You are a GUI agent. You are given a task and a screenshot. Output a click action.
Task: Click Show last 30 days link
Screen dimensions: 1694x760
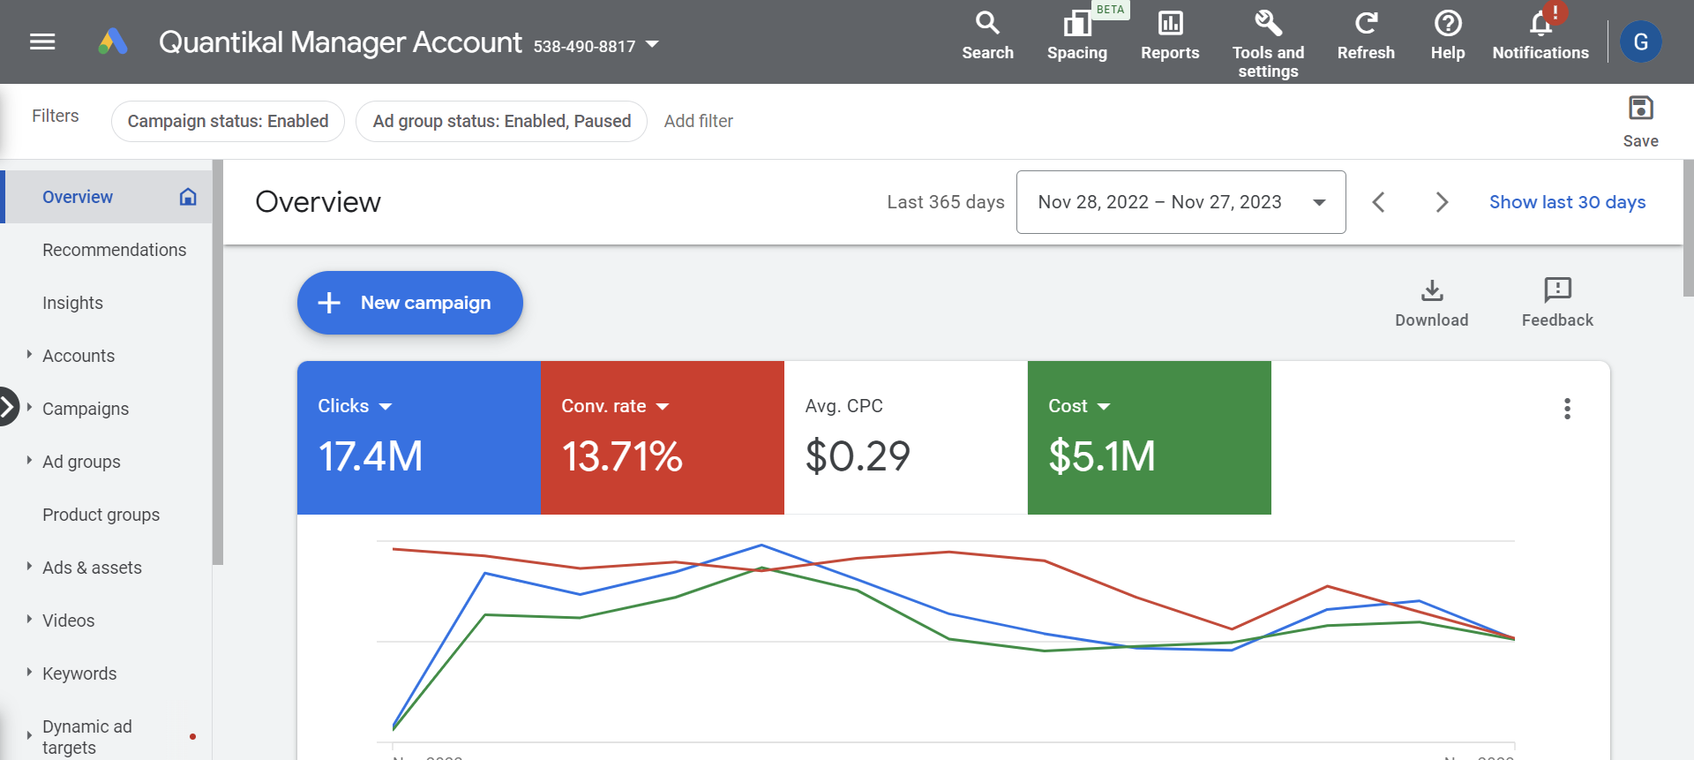point(1567,202)
